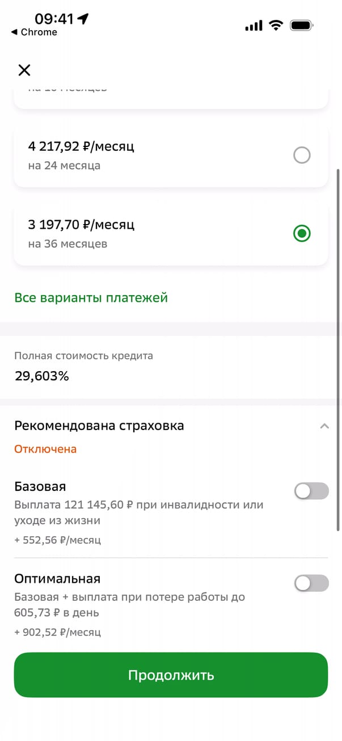Image resolution: width=342 pixels, height=741 pixels.
Task: Open Все варианты платежей link
Action: pos(91,297)
